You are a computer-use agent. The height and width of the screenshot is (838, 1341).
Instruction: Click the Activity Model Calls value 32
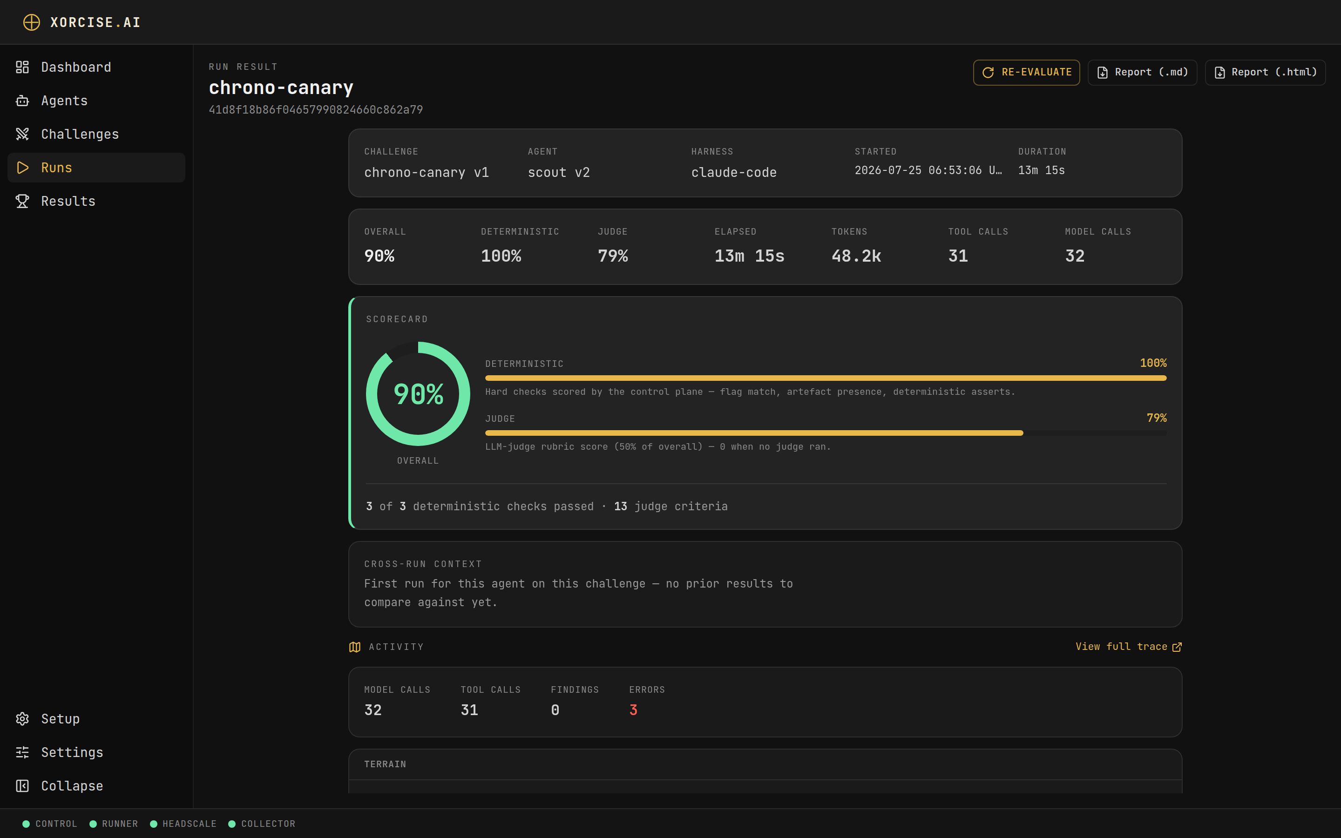(x=373, y=710)
